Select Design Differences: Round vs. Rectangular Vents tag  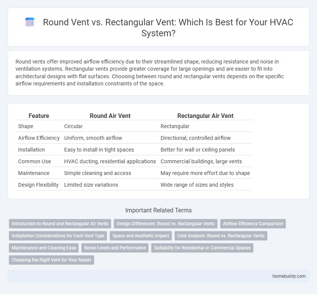pos(166,224)
